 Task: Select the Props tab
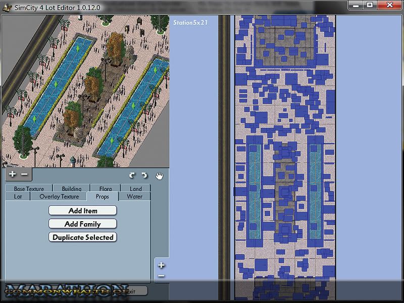coord(102,196)
